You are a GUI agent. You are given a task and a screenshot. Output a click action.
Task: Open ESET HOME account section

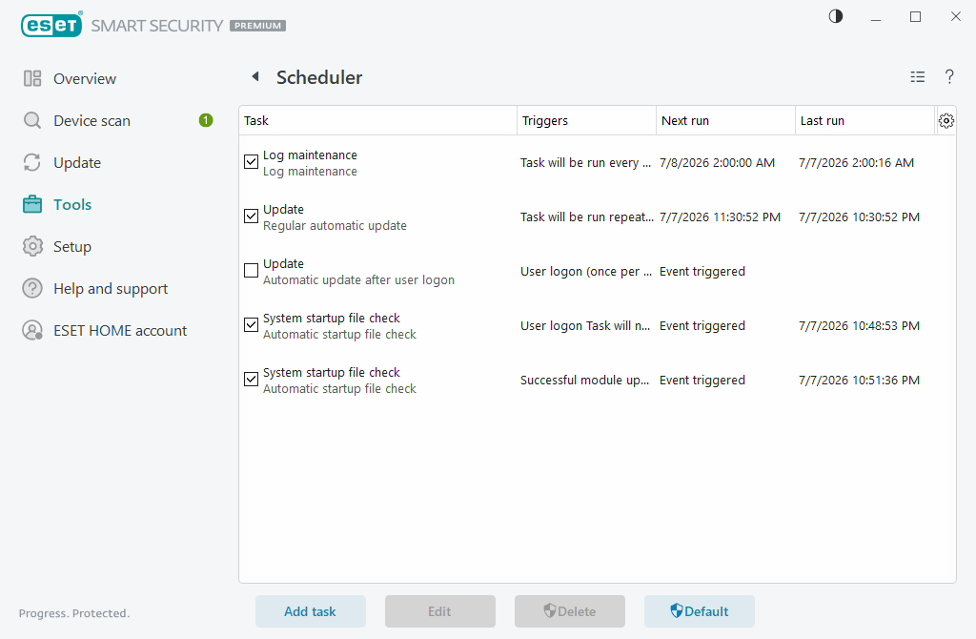point(120,331)
